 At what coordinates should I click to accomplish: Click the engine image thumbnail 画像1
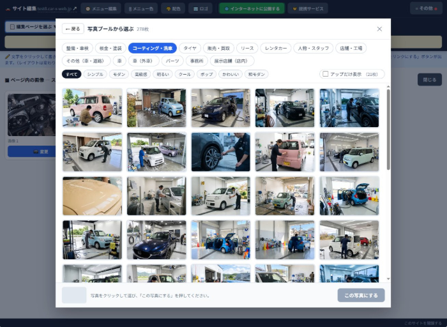[x=32, y=115]
